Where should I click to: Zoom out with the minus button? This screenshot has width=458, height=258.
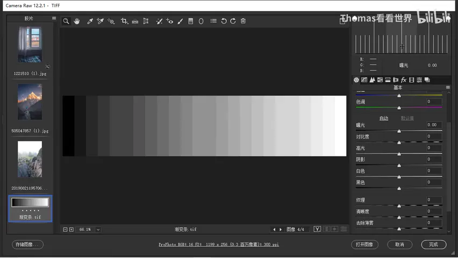[x=65, y=230]
